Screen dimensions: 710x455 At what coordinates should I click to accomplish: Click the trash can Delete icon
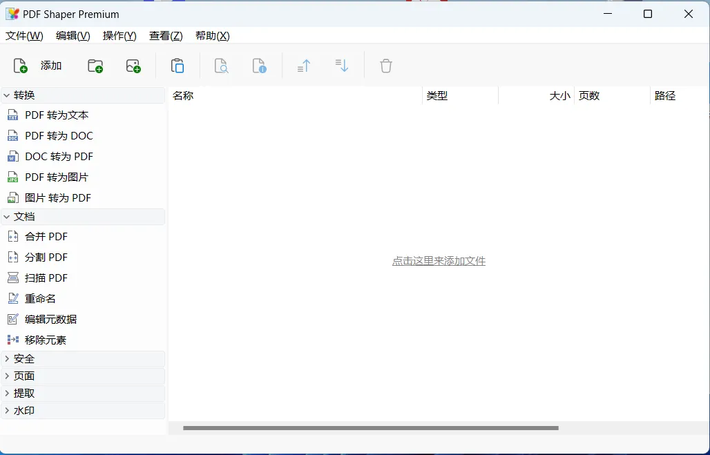(386, 66)
